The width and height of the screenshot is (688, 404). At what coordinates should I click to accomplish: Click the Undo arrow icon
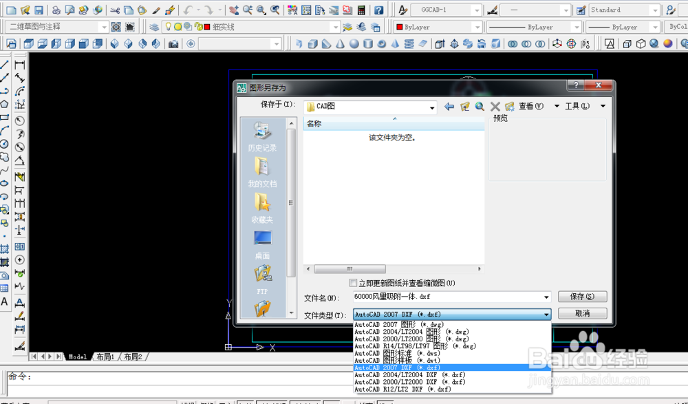[189, 10]
